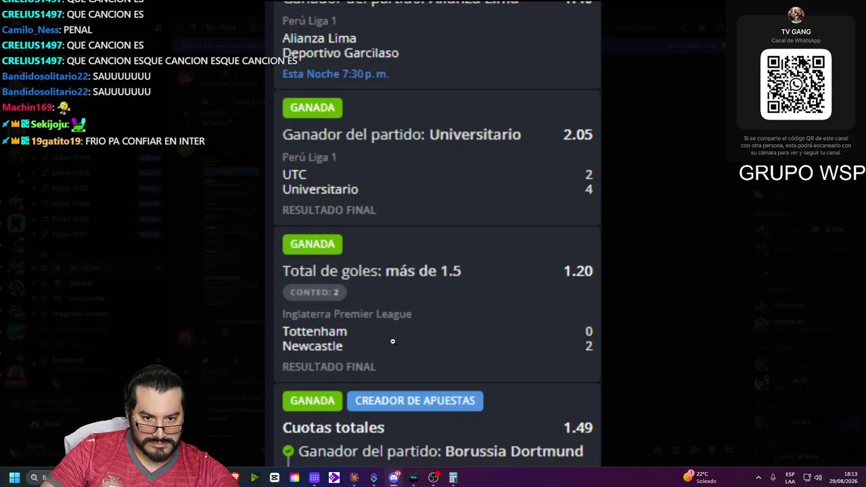Switch to Discord in the taskbar
866x487 pixels.
click(x=394, y=478)
